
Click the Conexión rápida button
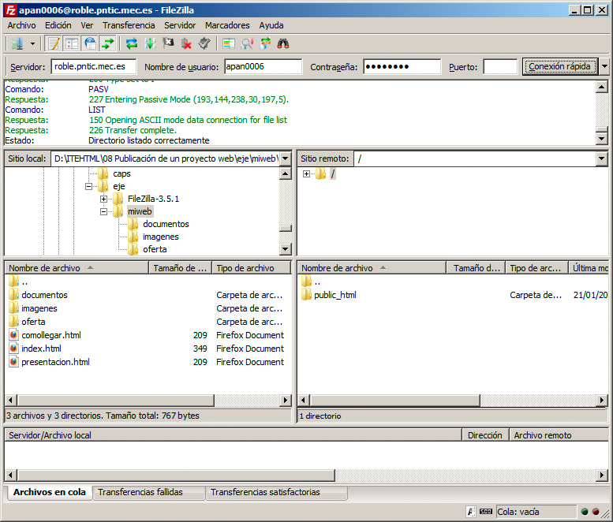(559, 66)
